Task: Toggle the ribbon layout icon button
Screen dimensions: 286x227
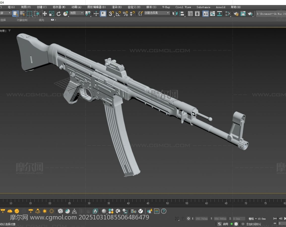Action: coord(206,14)
